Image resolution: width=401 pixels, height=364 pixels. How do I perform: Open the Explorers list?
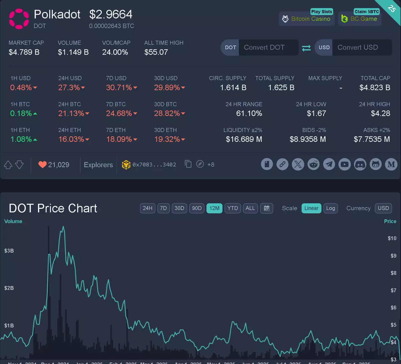coord(98,165)
